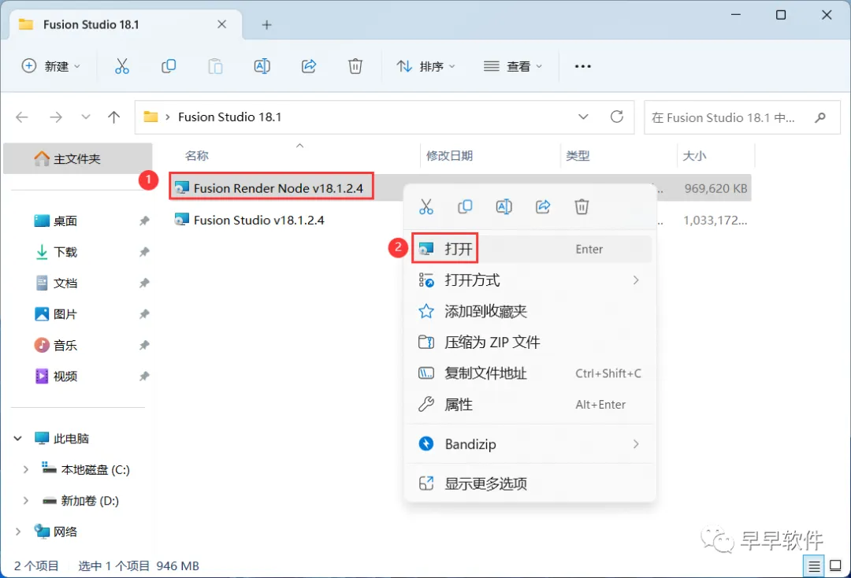The width and height of the screenshot is (851, 578).
Task: Select 添加到收藏夹 in the context menu
Action: (531, 311)
